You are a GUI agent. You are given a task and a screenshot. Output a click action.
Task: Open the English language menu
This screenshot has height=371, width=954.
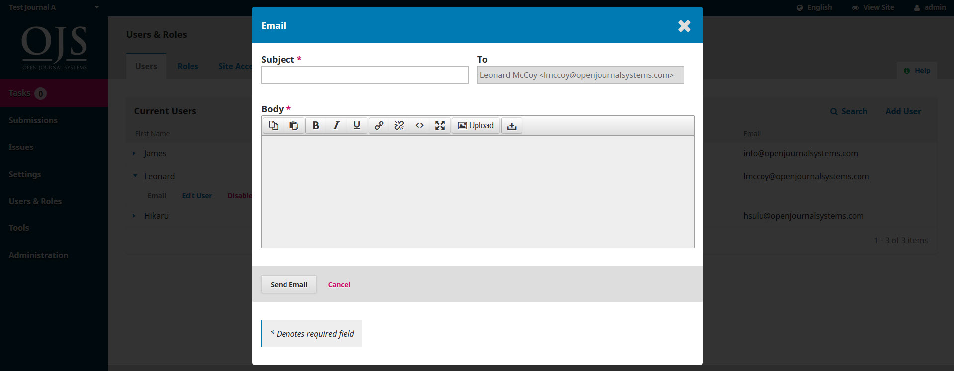814,7
